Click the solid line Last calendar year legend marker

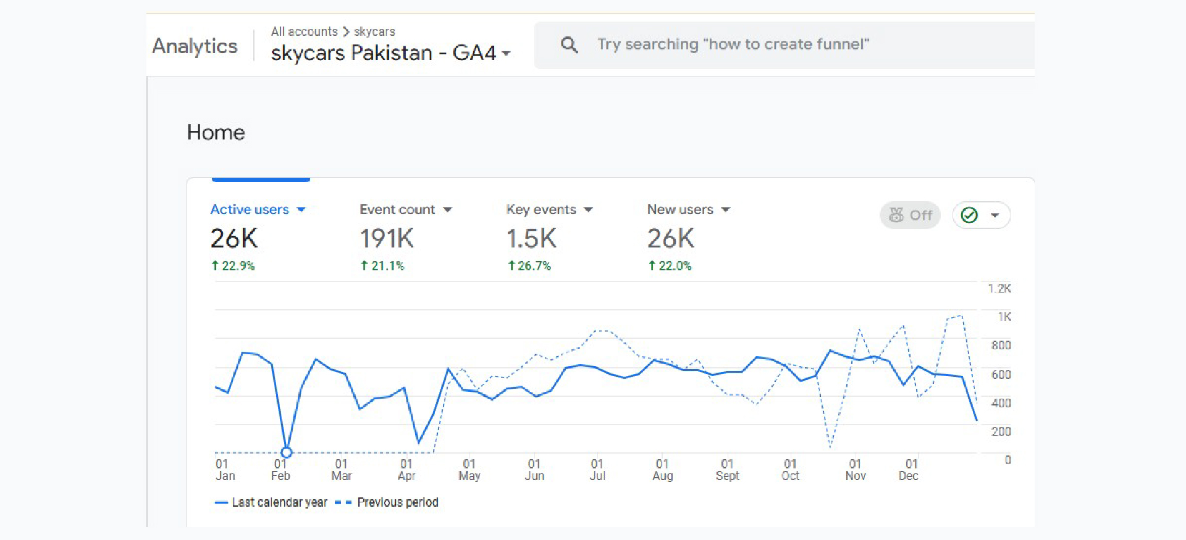click(x=221, y=503)
